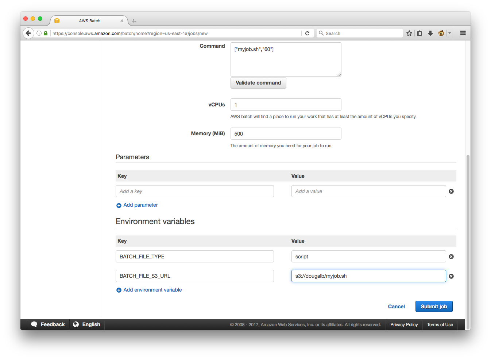This screenshot has height=359, width=491.
Task: Open the bookmarks list icon
Action: pyautogui.click(x=420, y=33)
